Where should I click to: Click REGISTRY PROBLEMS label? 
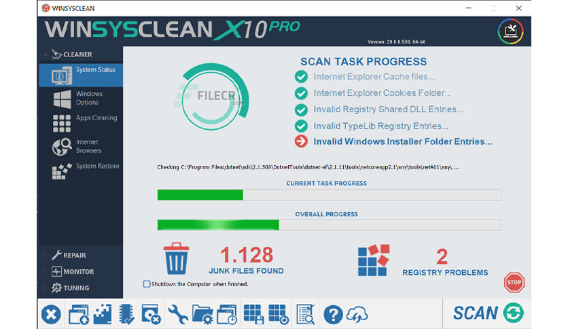[445, 273]
